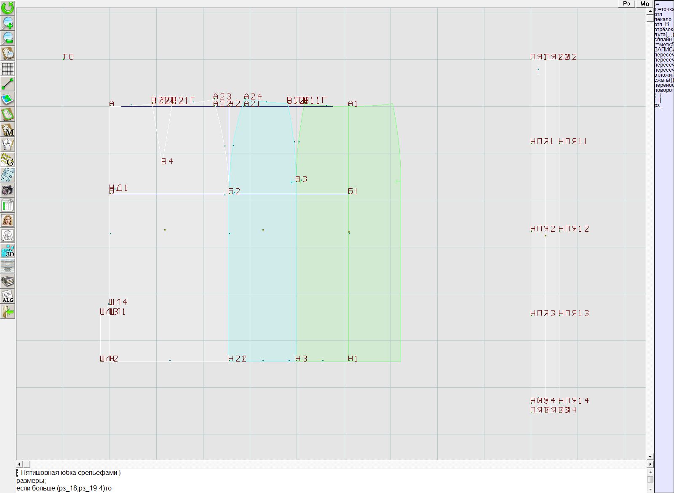Viewport: 674px width, 493px height.
Task: Click the camera snapshot icon
Action: tap(8, 190)
